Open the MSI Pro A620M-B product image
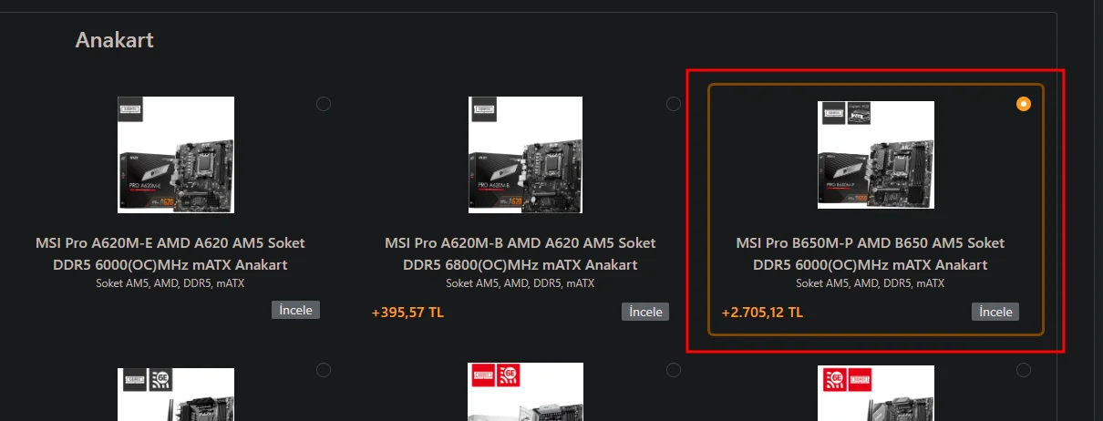The height and width of the screenshot is (421, 1103). point(526,155)
